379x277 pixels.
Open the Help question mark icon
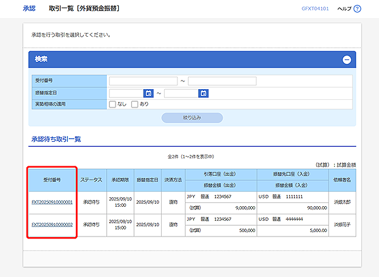[357, 9]
